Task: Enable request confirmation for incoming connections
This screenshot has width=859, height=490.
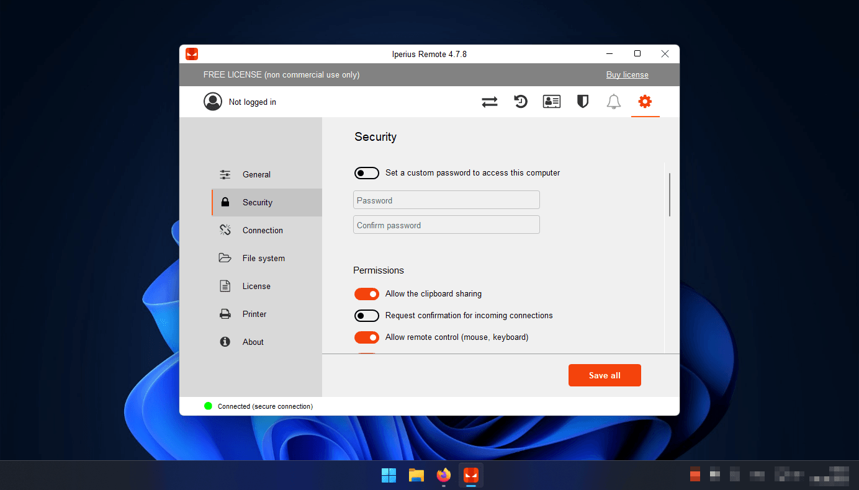Action: [x=367, y=316]
